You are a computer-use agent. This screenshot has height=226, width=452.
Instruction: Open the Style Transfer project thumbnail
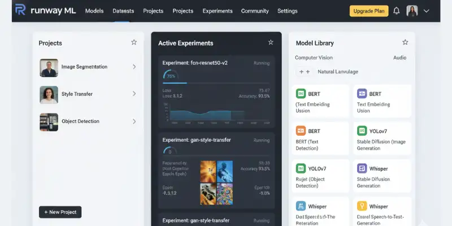click(49, 95)
